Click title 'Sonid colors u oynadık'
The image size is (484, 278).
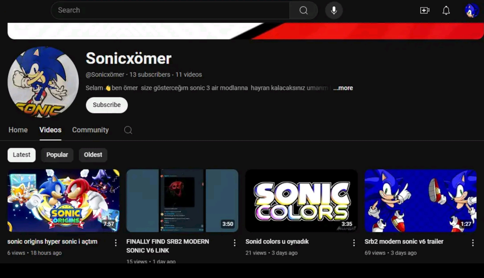point(277,242)
